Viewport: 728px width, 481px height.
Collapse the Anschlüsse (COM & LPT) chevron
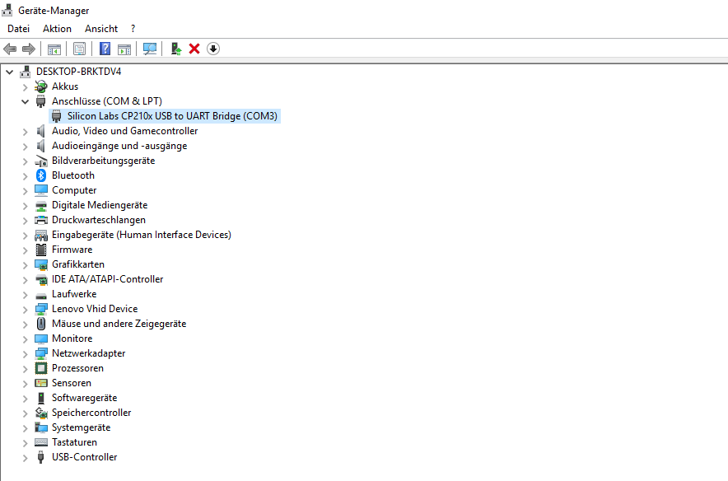click(x=25, y=101)
